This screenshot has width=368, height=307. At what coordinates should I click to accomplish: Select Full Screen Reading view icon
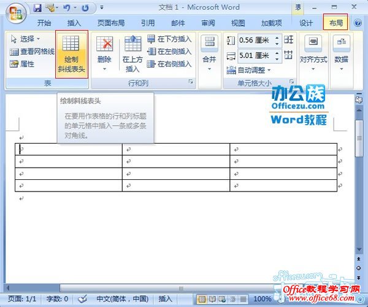(212, 299)
